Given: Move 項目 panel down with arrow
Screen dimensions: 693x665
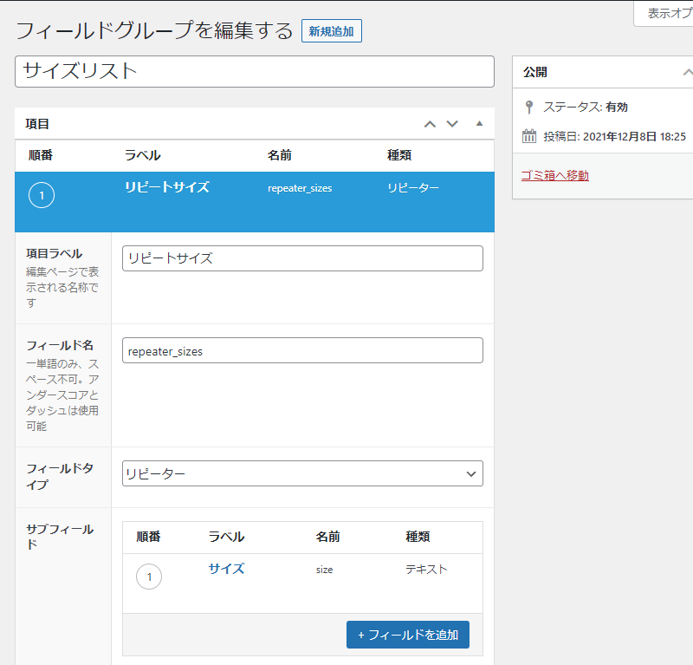Looking at the screenshot, I should (452, 124).
